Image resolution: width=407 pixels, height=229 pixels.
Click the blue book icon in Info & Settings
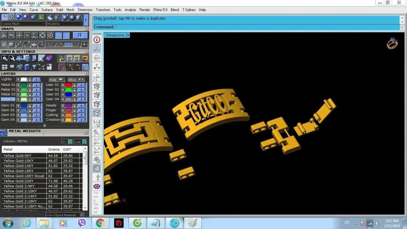point(27,67)
